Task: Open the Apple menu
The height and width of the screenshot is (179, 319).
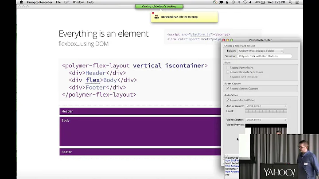Action: (x=21, y=2)
